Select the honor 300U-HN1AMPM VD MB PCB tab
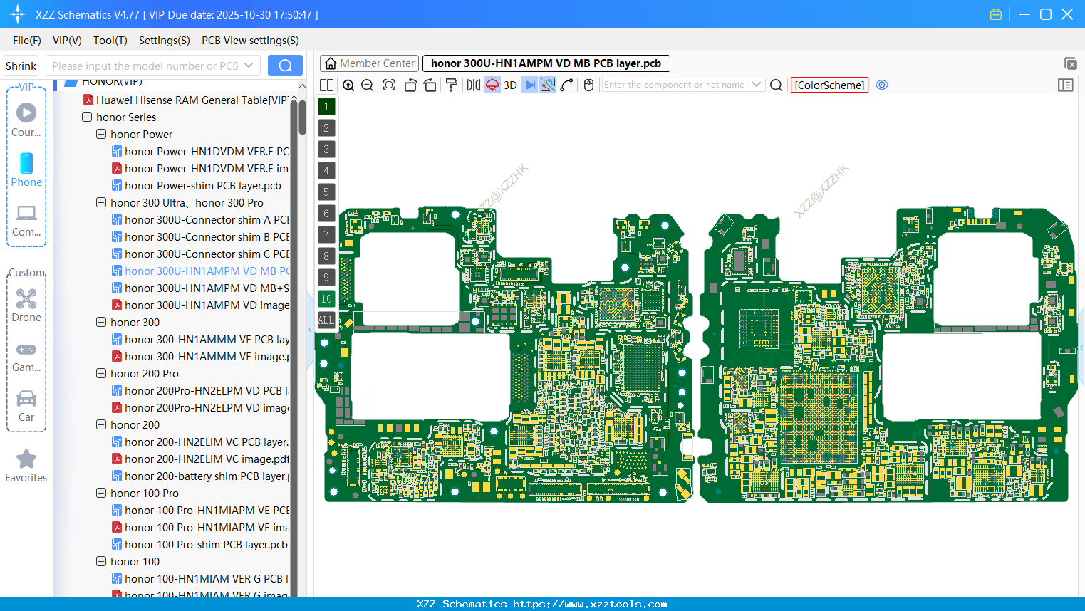Image resolution: width=1085 pixels, height=611 pixels. (x=546, y=63)
